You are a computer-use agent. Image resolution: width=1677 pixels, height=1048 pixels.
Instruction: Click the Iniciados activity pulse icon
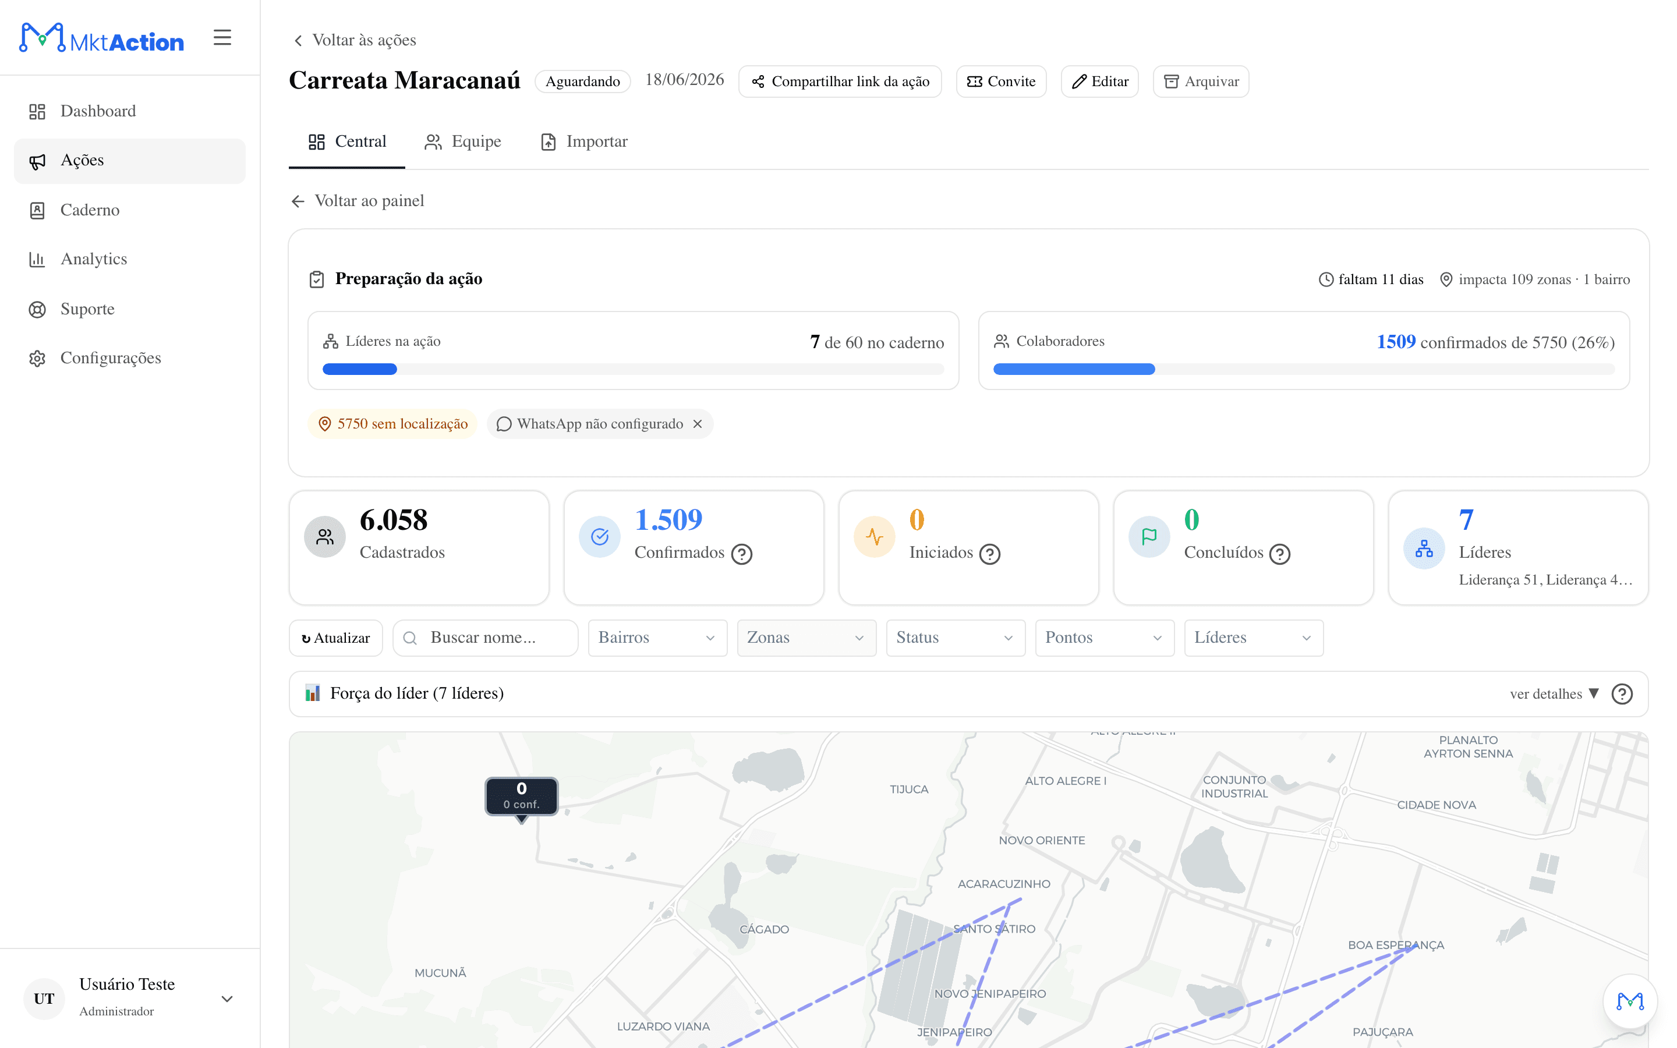pyautogui.click(x=875, y=536)
